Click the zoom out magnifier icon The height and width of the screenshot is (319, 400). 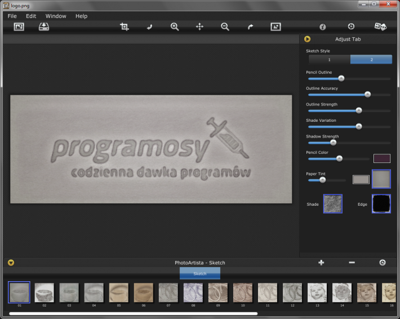click(225, 26)
